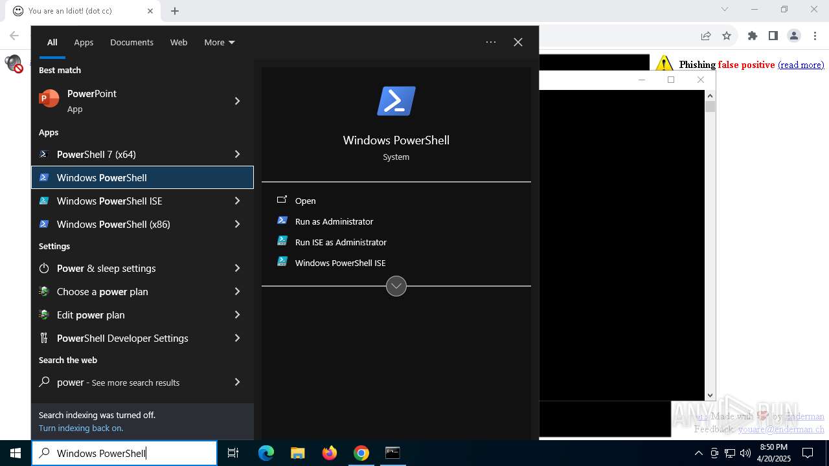Expand Choose a power plan arrow
The image size is (829, 466).
(x=237, y=291)
